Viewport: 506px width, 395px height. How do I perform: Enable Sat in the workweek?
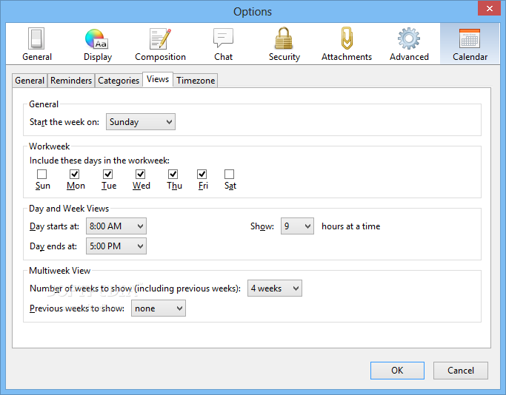point(230,175)
